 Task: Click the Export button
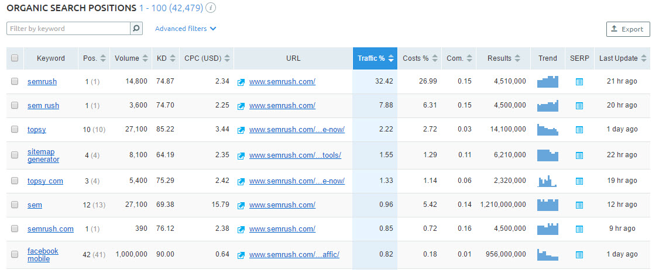pos(628,29)
